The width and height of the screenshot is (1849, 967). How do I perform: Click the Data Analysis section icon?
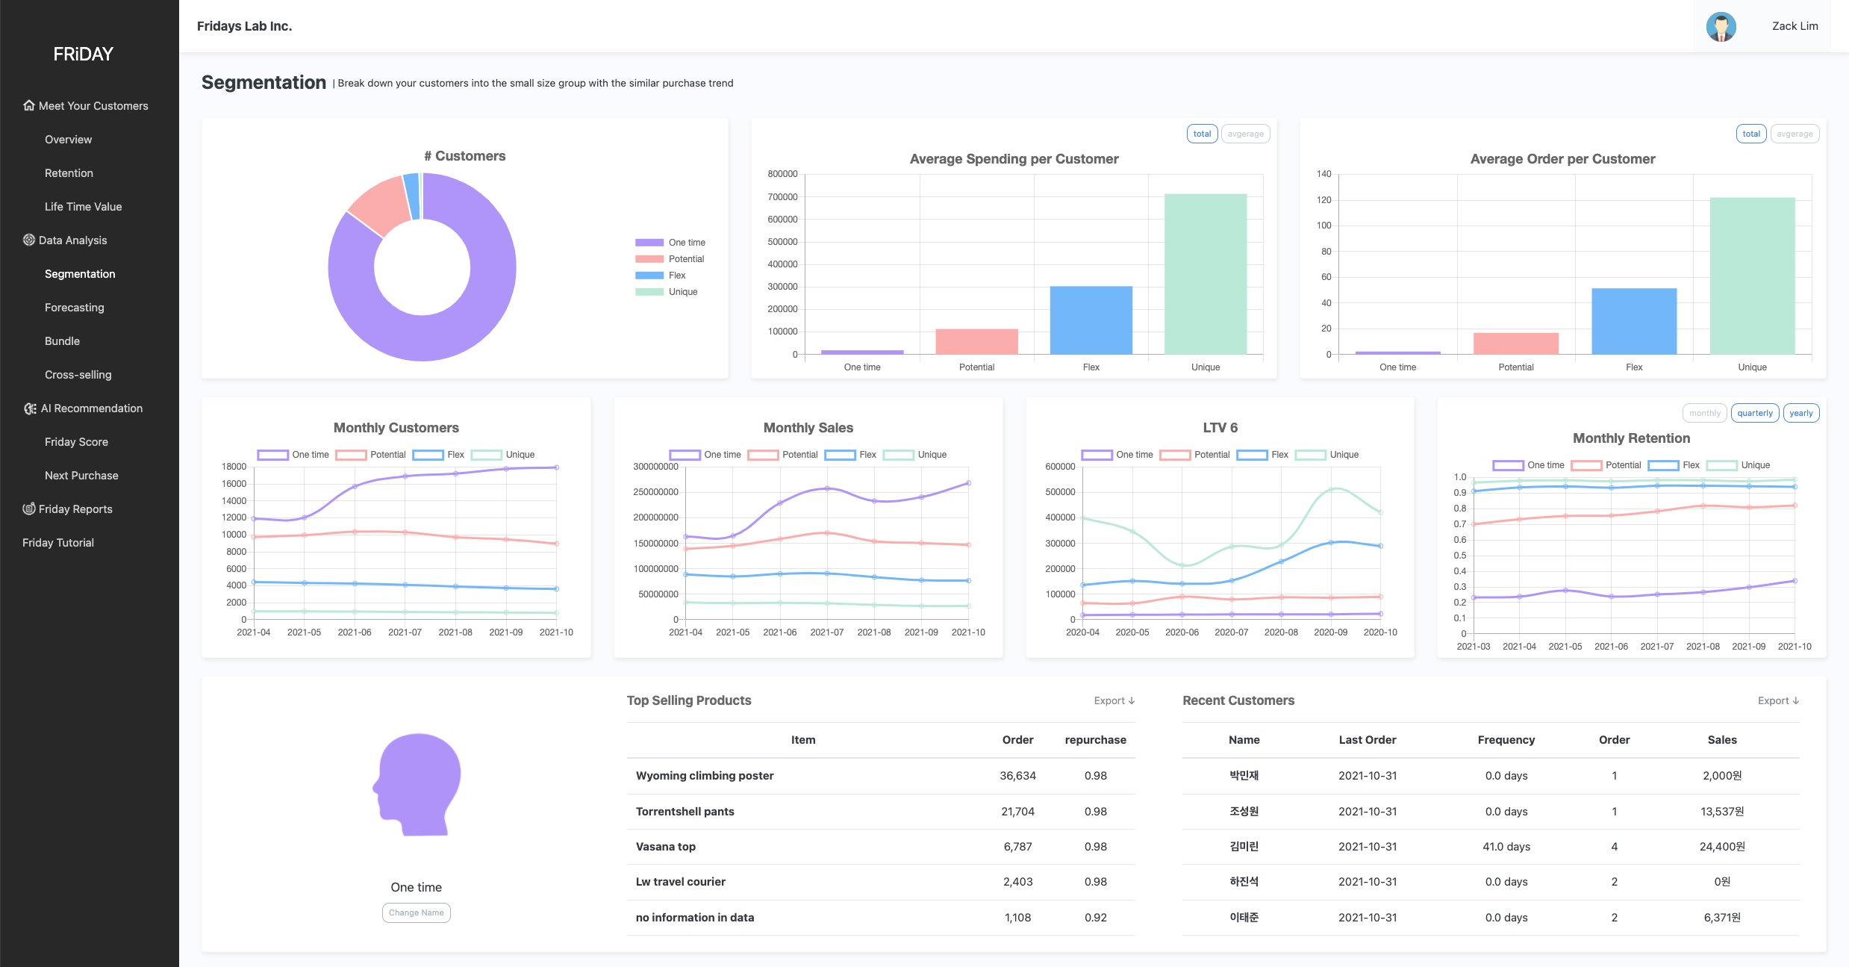[x=29, y=240]
